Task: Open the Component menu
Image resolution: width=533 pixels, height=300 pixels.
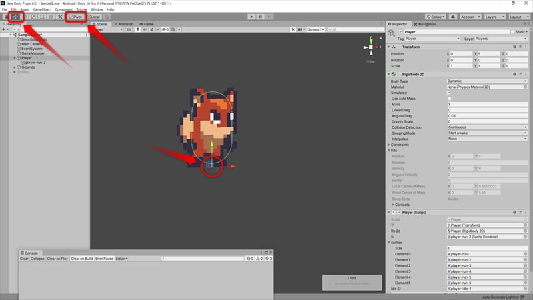Action: (63, 9)
